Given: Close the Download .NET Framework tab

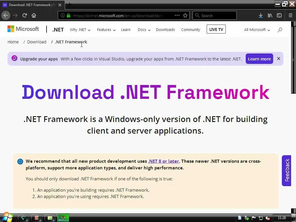Looking at the screenshot, I should click(x=60, y=5).
